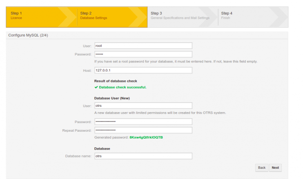Focus the root password field
Screen dimensions: 303x179
point(143,54)
